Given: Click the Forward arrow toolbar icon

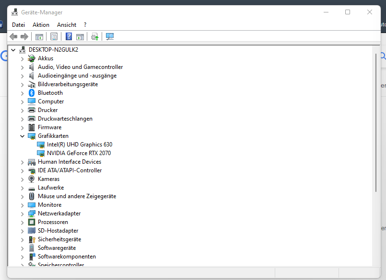Looking at the screenshot, I should point(24,37).
